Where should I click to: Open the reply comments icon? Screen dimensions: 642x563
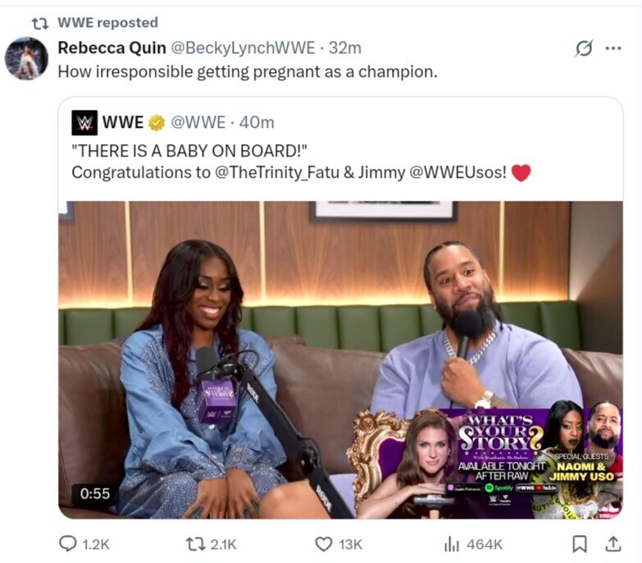tap(68, 544)
